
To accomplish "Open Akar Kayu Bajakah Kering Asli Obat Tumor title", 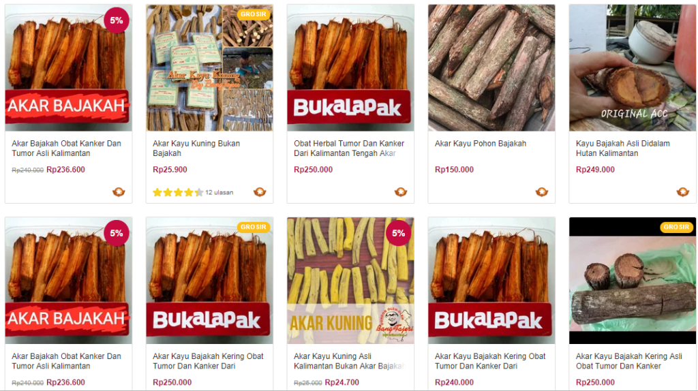I will point(628,361).
